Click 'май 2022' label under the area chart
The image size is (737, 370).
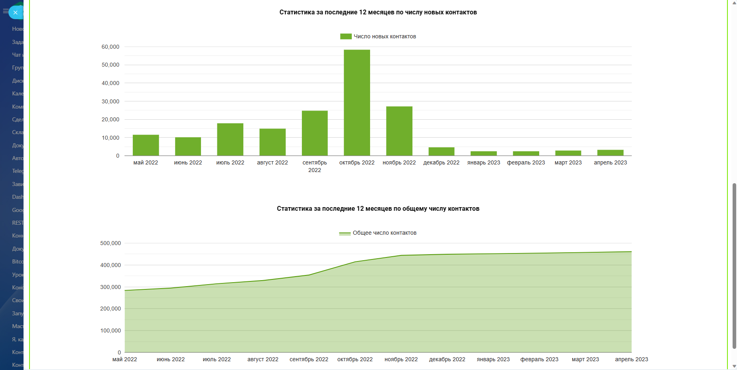click(x=125, y=359)
